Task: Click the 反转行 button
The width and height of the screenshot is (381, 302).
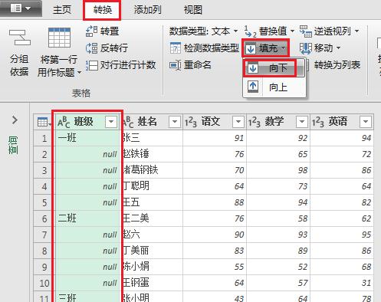Action: [x=107, y=48]
